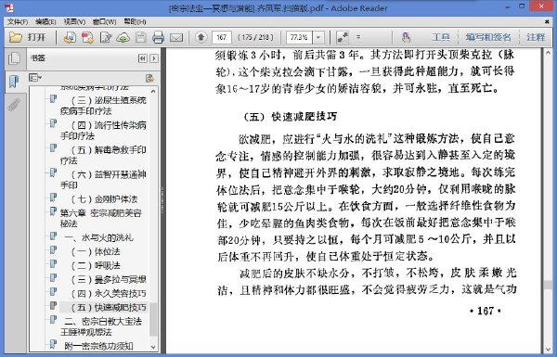This screenshot has height=357, width=557.
Task: Click the document vertical scrollbar thumb
Action: (548, 284)
